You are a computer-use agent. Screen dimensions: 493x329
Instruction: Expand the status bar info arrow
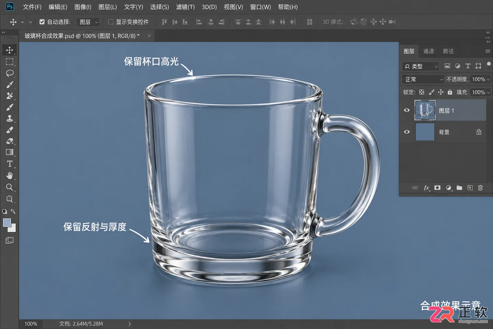pyautogui.click(x=130, y=324)
